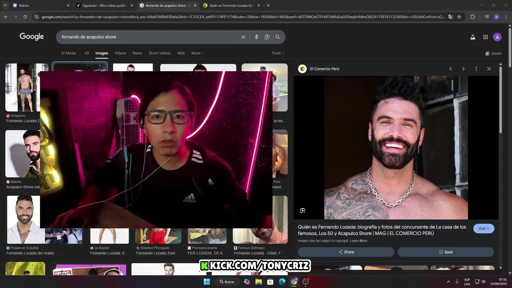Search inside image with Lens icon on preview
This screenshot has height=288, width=512.
[x=302, y=210]
